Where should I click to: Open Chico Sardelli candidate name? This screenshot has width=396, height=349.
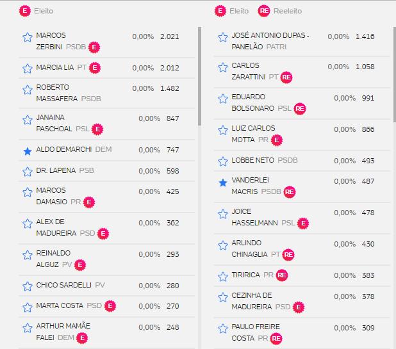click(x=63, y=285)
